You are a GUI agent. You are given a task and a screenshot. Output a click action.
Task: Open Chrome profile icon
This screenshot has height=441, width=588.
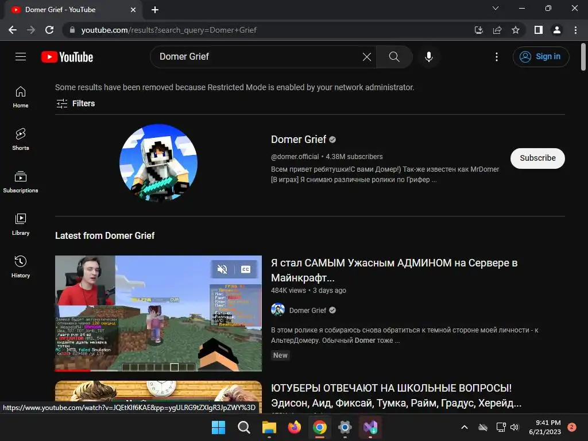click(557, 30)
